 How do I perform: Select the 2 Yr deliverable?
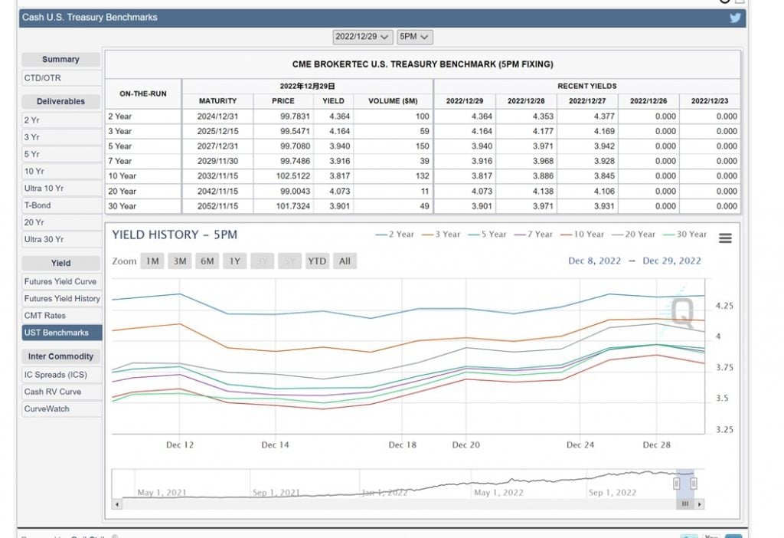(61, 120)
